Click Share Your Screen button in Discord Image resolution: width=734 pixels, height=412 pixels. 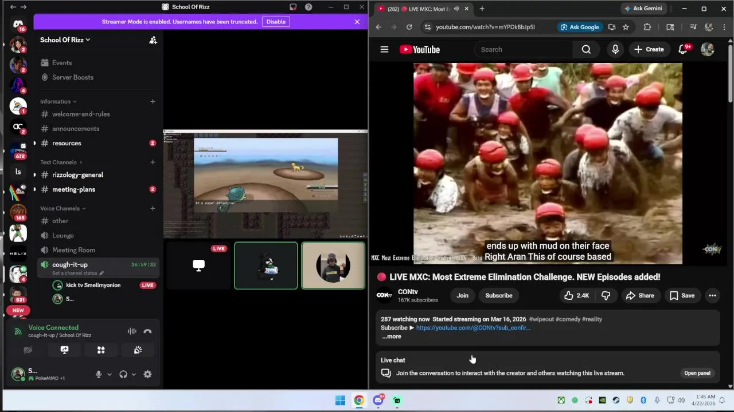pos(64,350)
